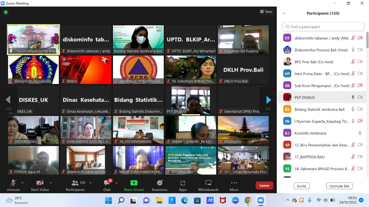
Task: Toggle muted mic icon for diskominfo tabanan / andy
Action: pos(353,38)
